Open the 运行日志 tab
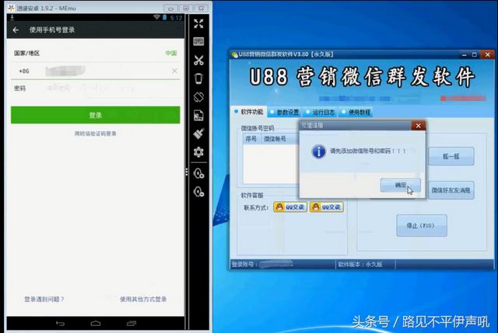Viewport: 498px width, 333px height. tap(321, 112)
